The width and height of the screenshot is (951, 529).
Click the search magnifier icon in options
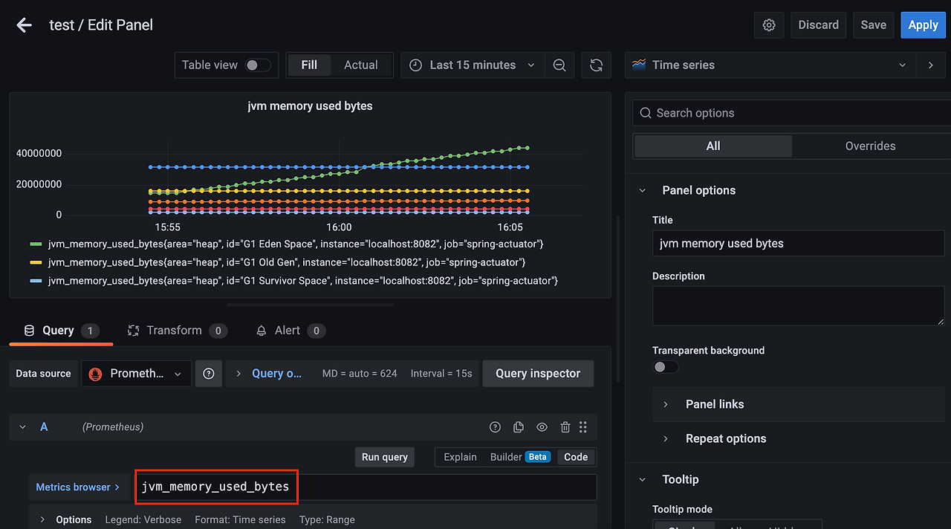(646, 113)
